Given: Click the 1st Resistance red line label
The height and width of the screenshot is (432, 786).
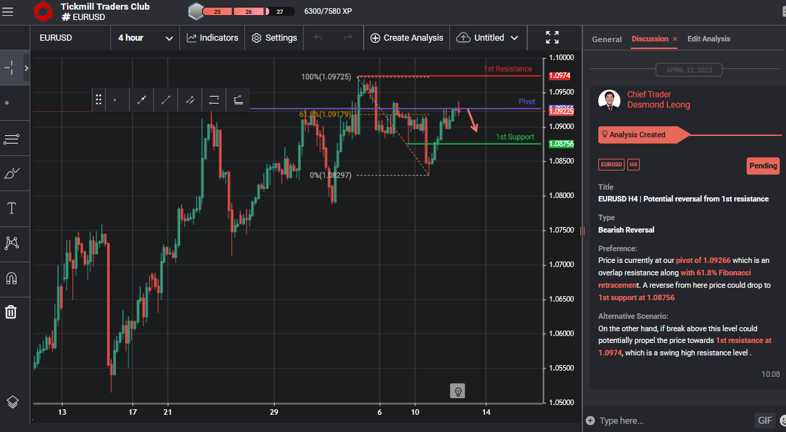Looking at the screenshot, I should (x=508, y=69).
